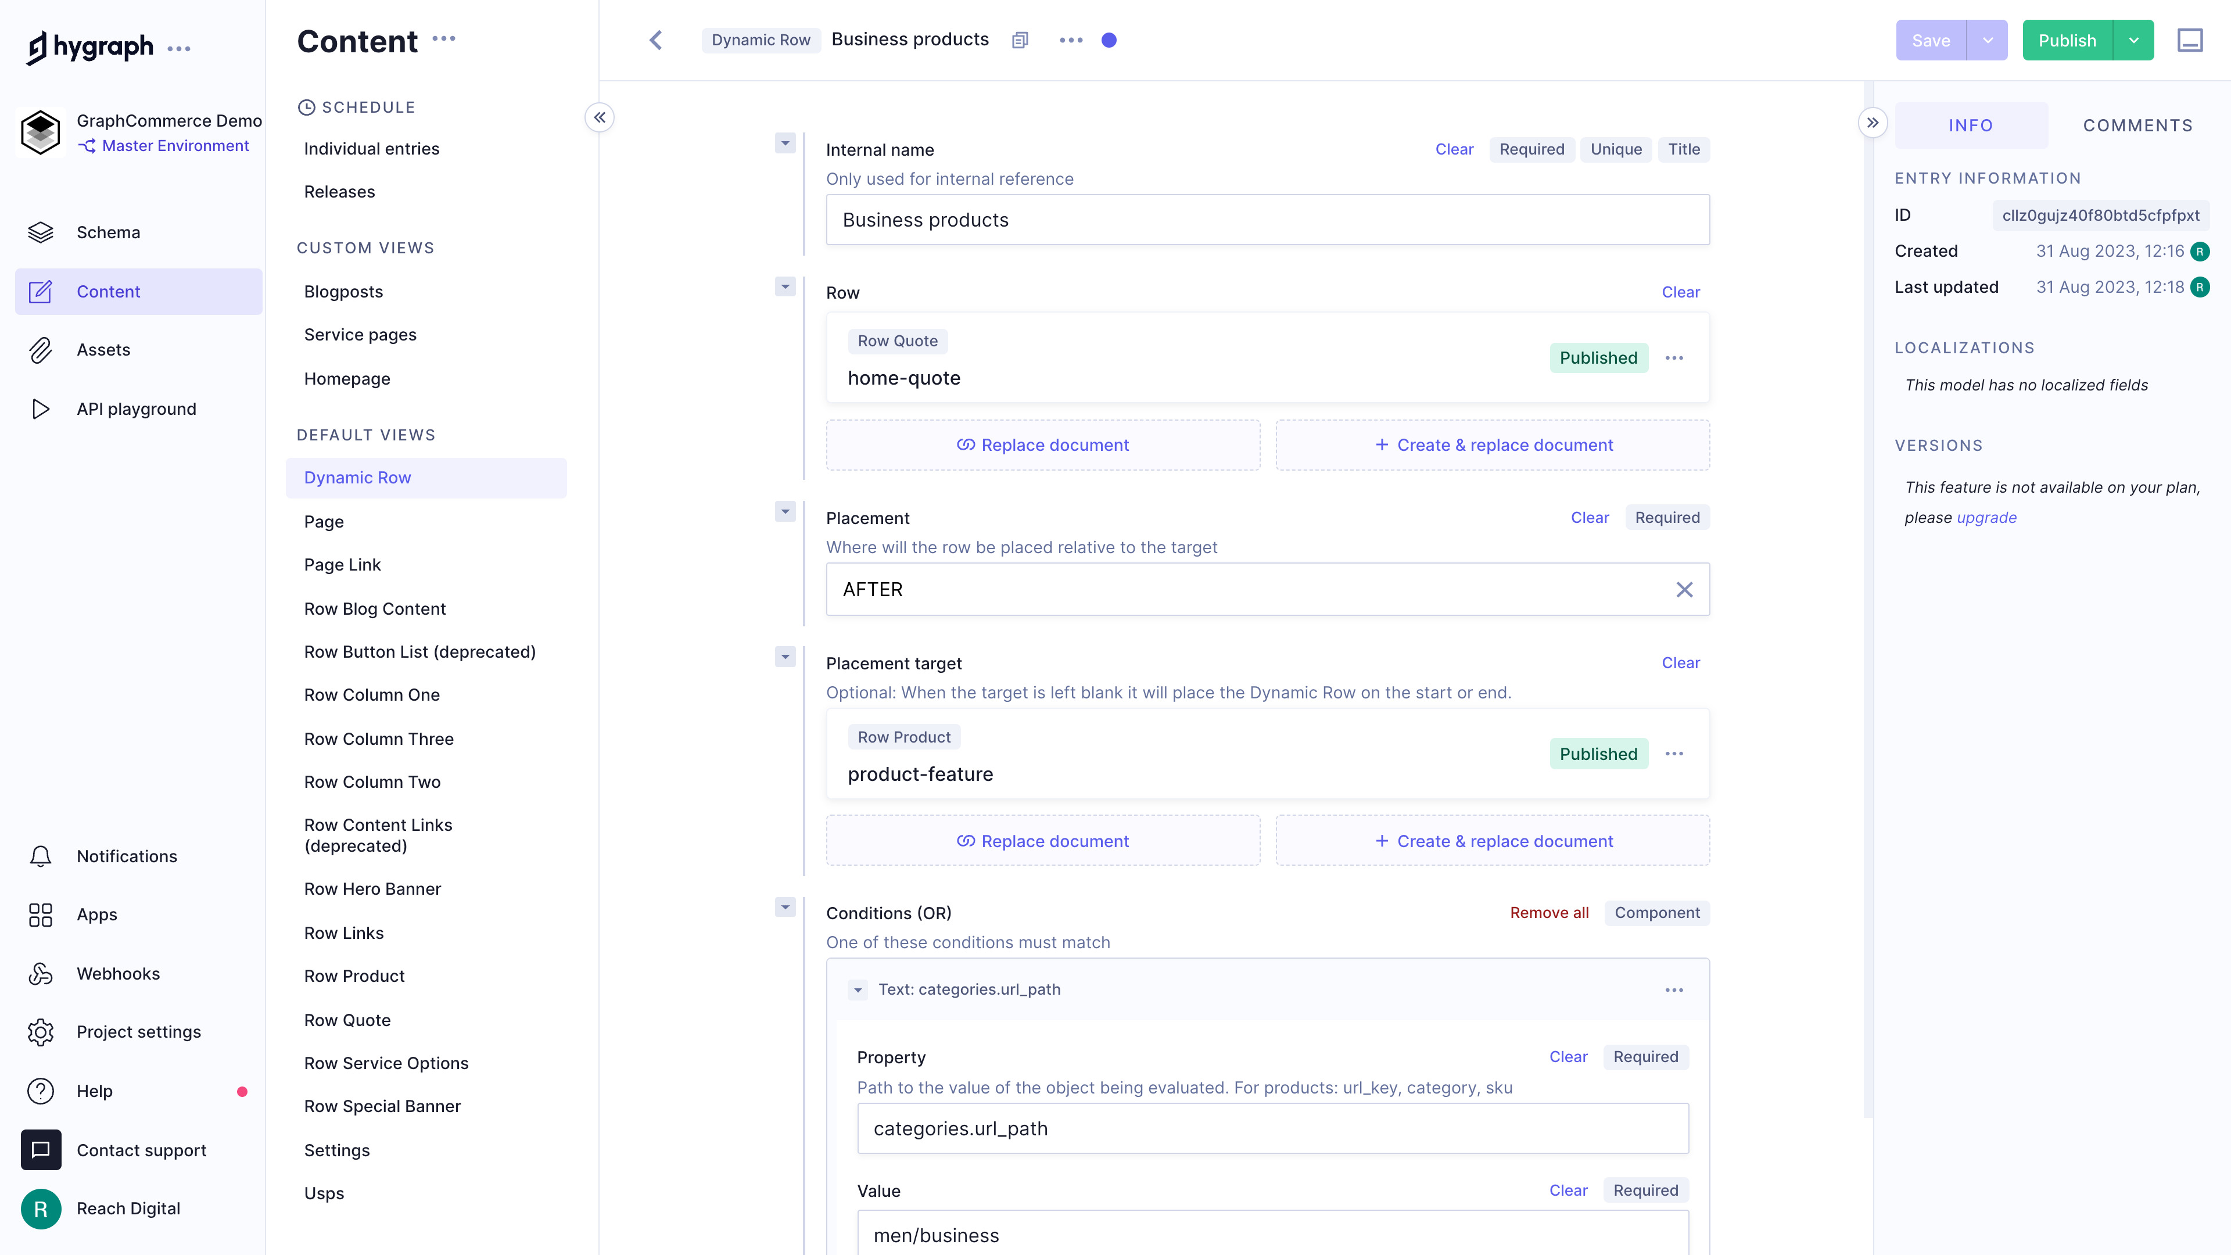Click the blue status dot in header

(1109, 40)
